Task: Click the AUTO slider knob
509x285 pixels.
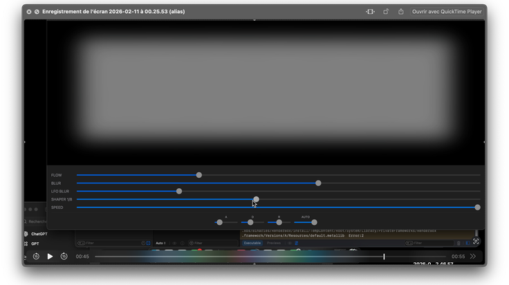Action: click(x=314, y=222)
